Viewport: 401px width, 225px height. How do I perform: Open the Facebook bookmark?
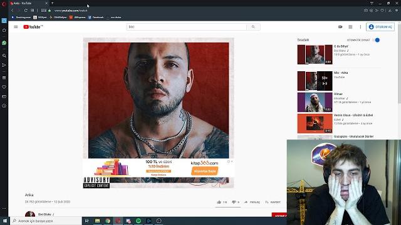click(x=96, y=17)
